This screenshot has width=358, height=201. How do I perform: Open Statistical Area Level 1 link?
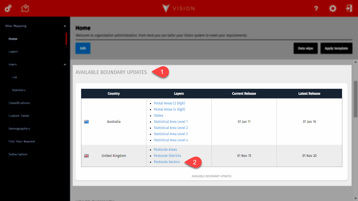tap(171, 122)
